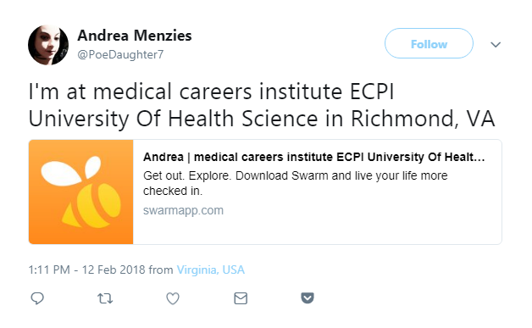Expand the tweet options chevron menu
Image resolution: width=532 pixels, height=328 pixels.
496,44
